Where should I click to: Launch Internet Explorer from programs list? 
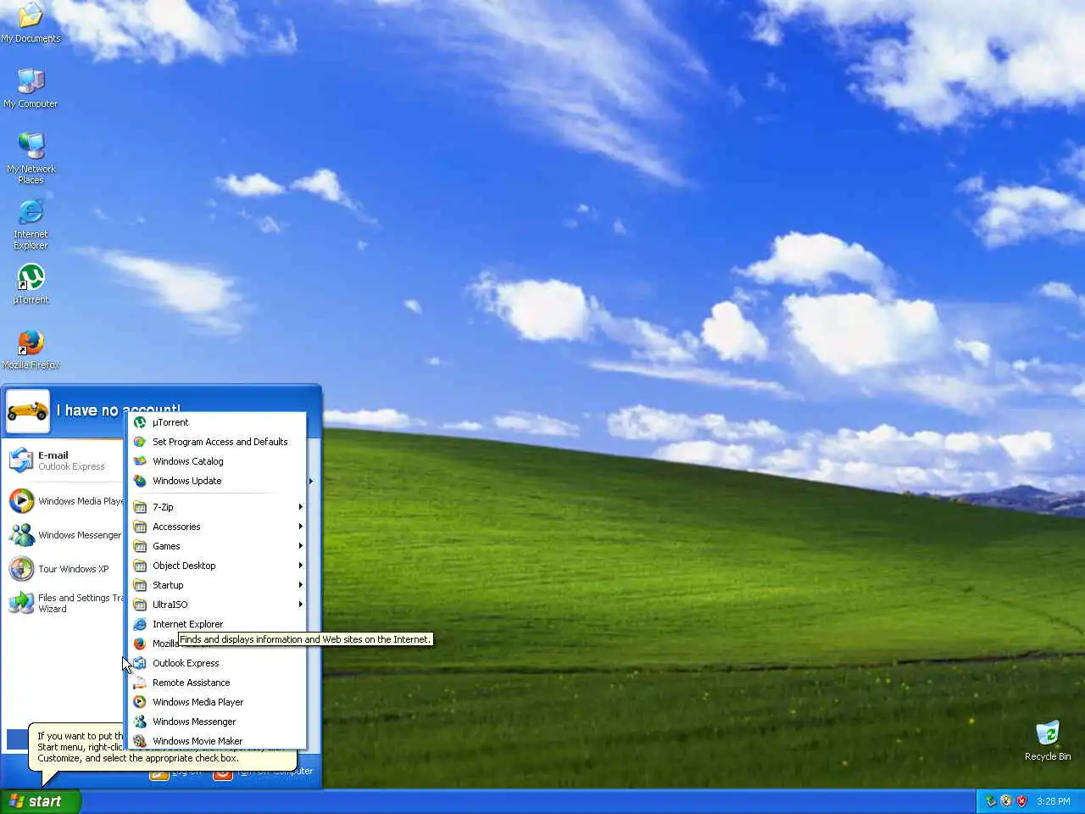[x=216, y=624]
